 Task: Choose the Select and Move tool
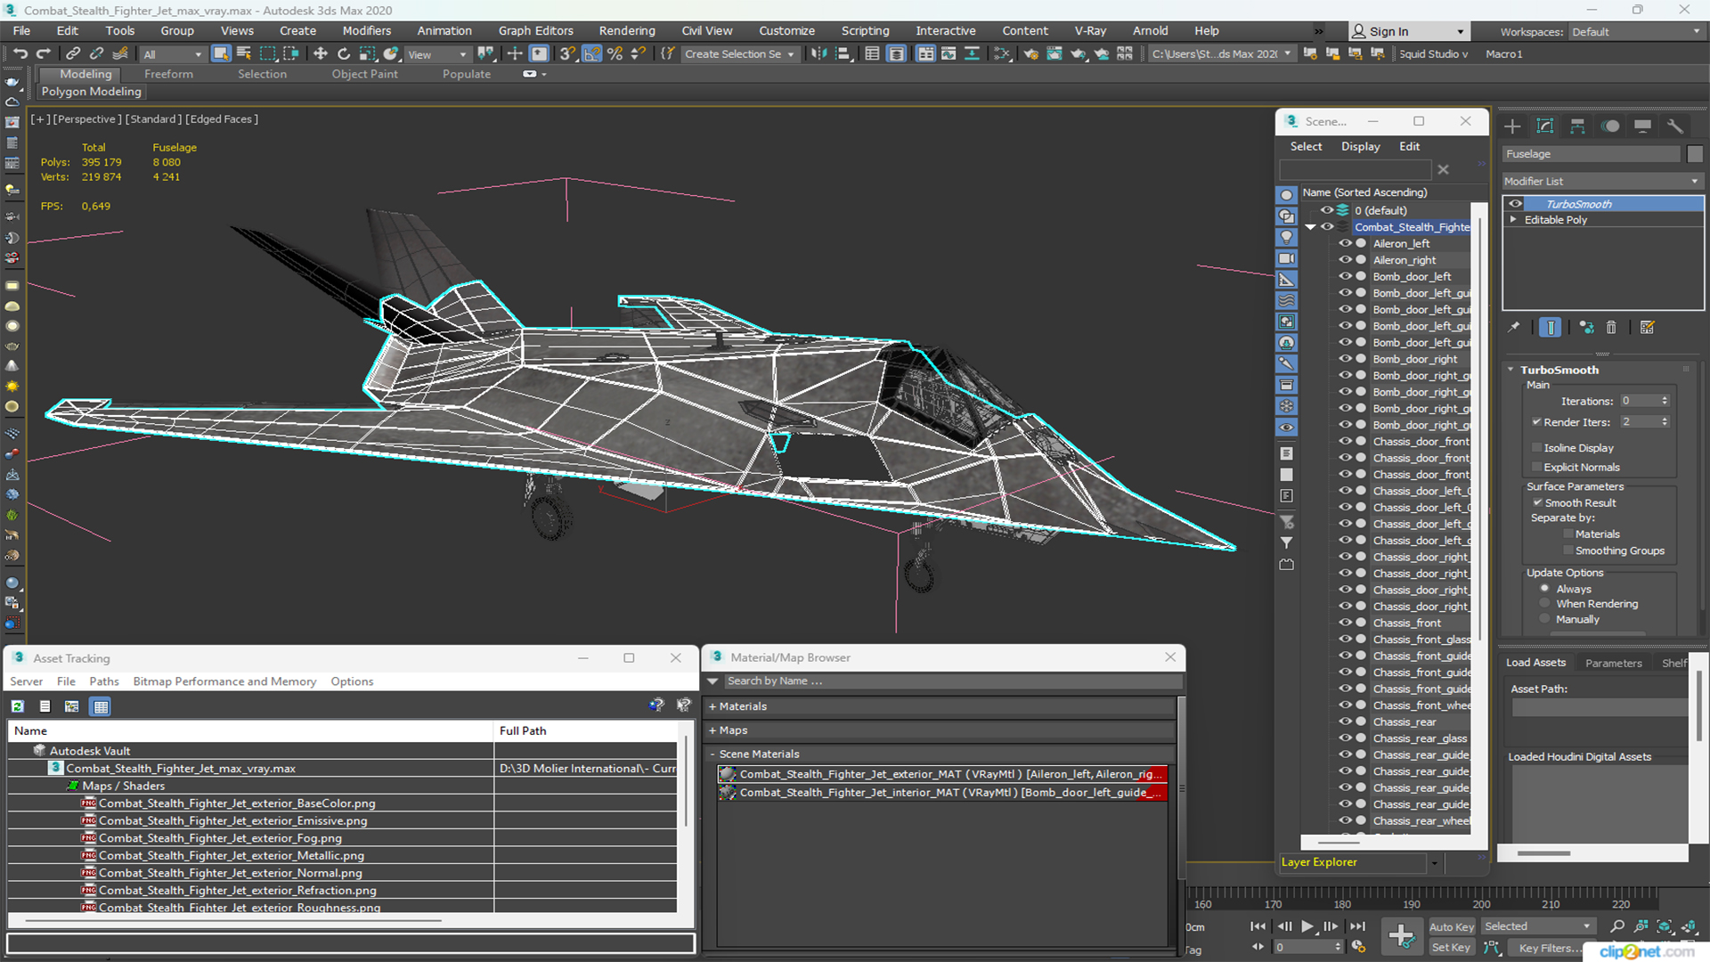pyautogui.click(x=321, y=53)
